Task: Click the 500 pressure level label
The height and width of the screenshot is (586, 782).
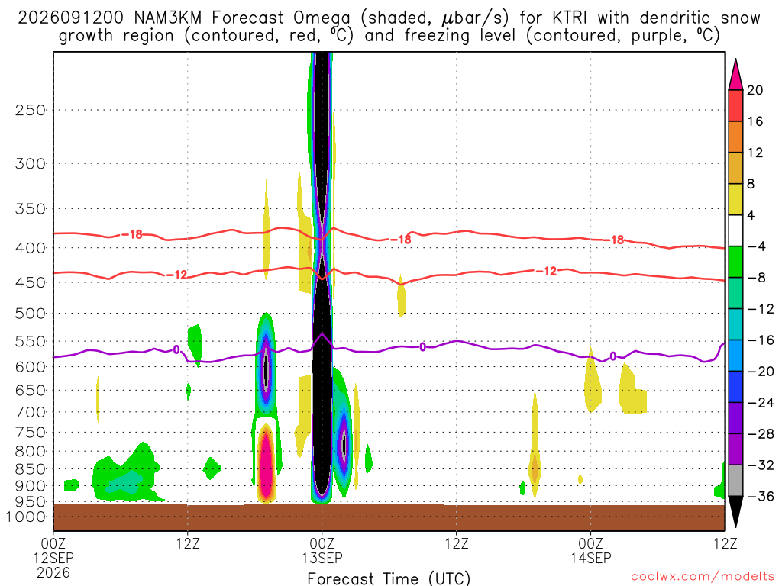Action: point(31,314)
